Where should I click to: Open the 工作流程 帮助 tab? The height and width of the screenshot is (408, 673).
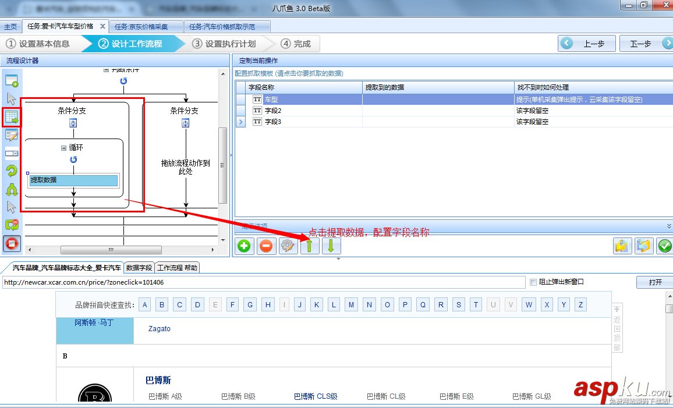coord(177,268)
